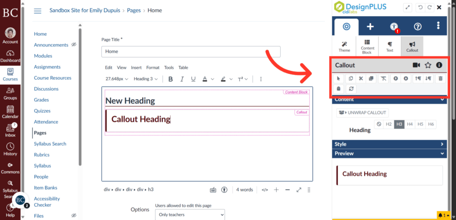The image size is (456, 220).
Task: Cut the callout using the scissors icon
Action: point(361,78)
